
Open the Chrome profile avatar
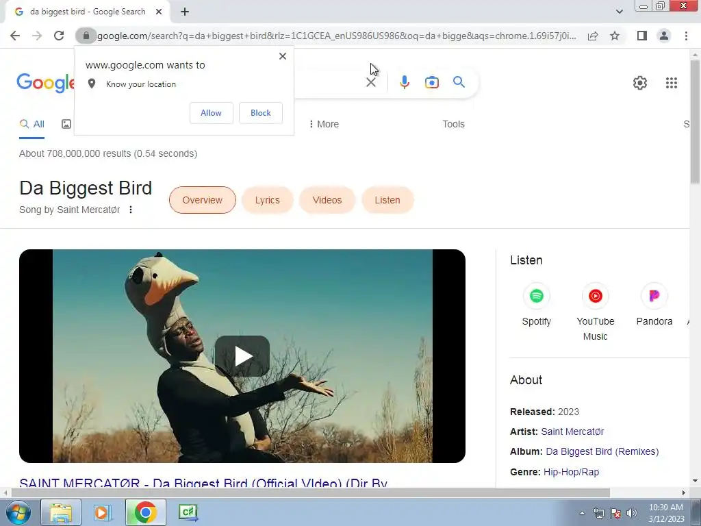664,36
